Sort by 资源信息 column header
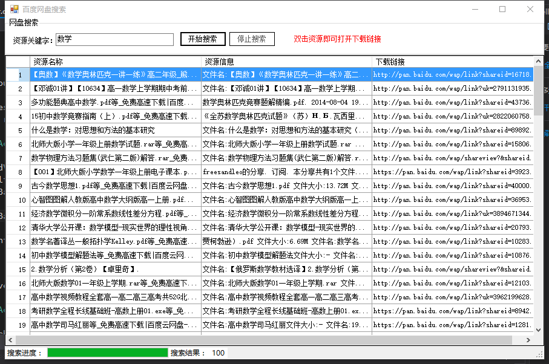 pos(286,62)
